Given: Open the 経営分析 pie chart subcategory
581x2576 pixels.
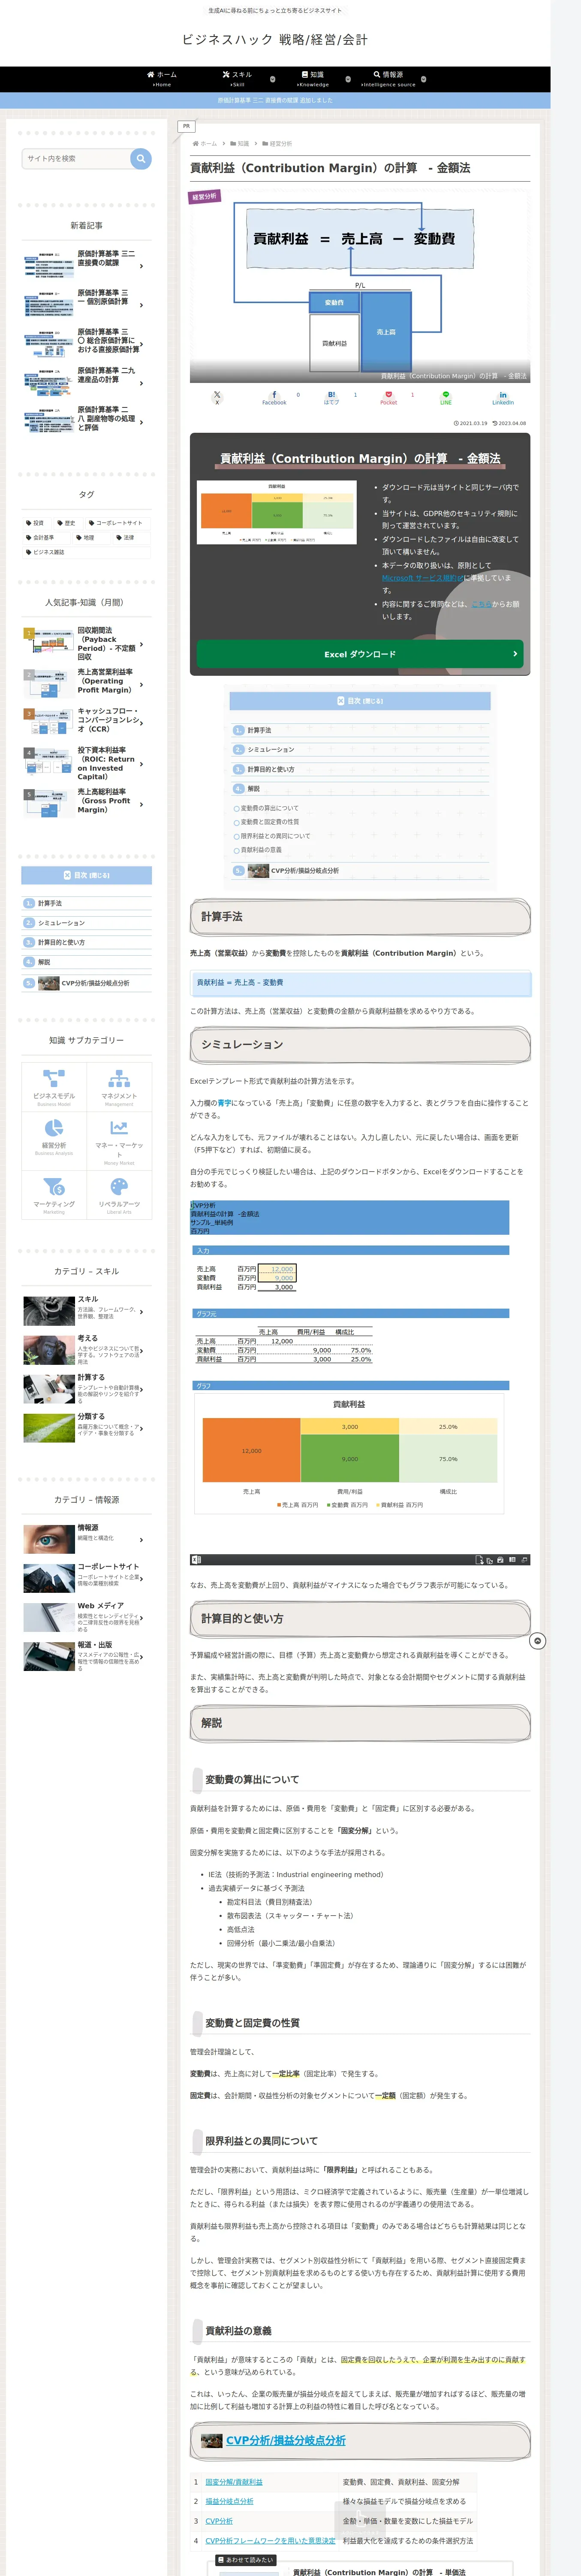Looking at the screenshot, I should coord(54,1128).
